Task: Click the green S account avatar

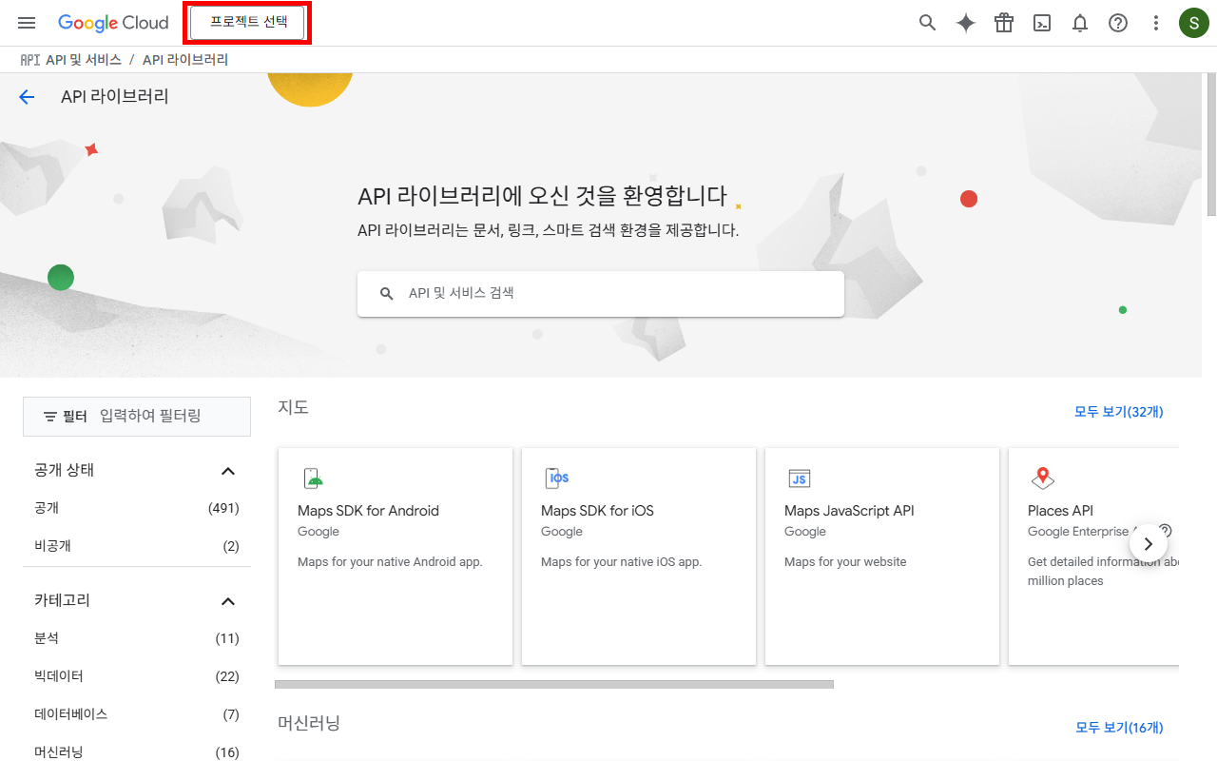Action: pyautogui.click(x=1194, y=23)
